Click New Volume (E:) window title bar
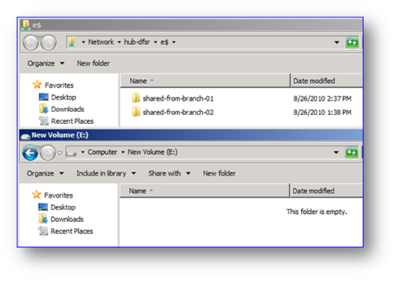397x281 pixels. tap(191, 135)
